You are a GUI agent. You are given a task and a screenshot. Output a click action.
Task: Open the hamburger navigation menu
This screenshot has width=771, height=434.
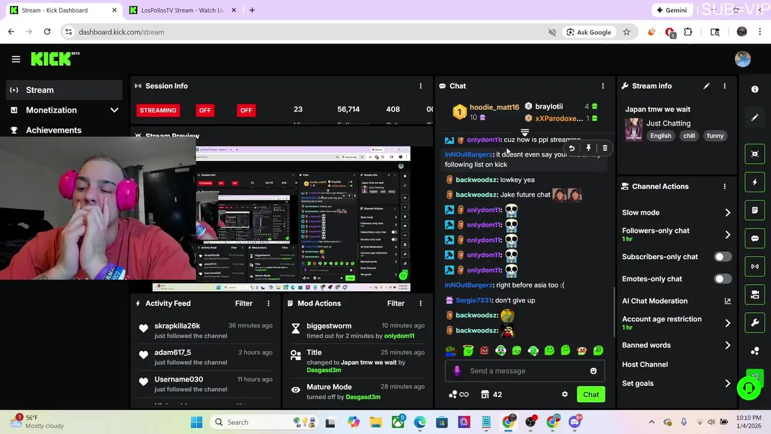click(x=16, y=59)
